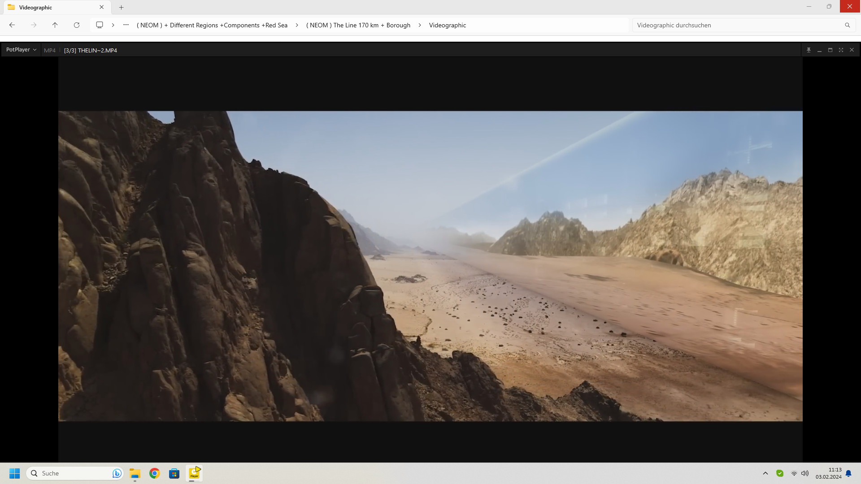The width and height of the screenshot is (861, 484).
Task: Pin PotPlayer window on top
Action: point(809,50)
